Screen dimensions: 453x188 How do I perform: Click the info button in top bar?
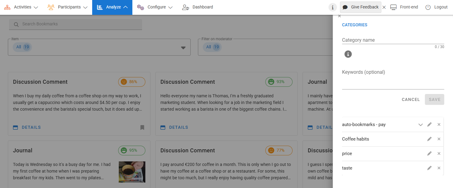(332, 7)
